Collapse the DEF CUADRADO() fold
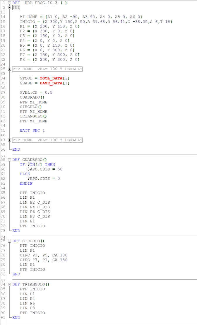 click(x=9, y=160)
